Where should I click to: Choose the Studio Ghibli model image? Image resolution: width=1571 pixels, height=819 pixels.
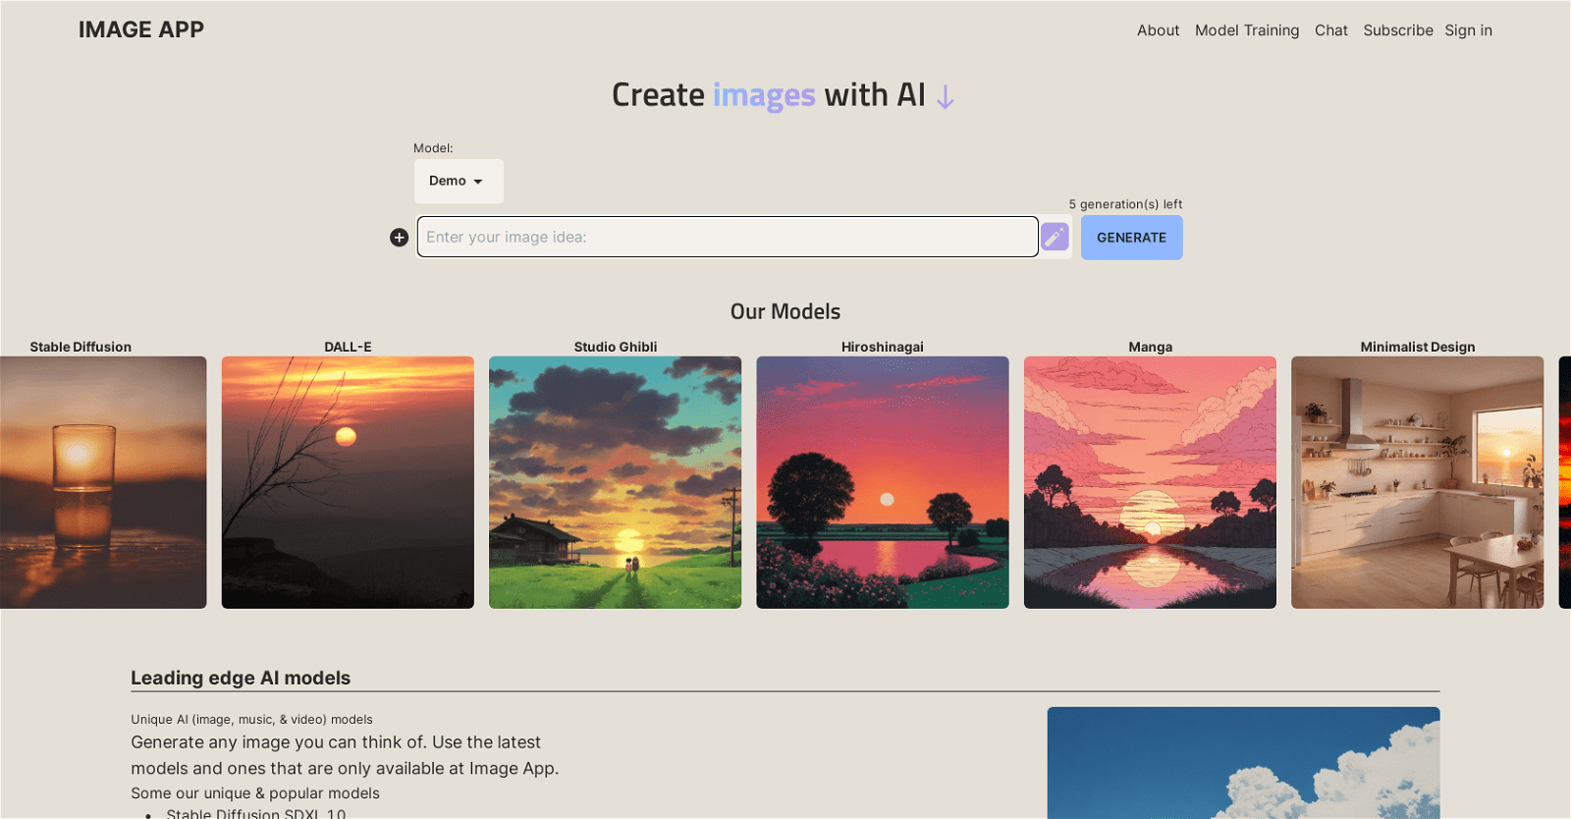pyautogui.click(x=615, y=482)
